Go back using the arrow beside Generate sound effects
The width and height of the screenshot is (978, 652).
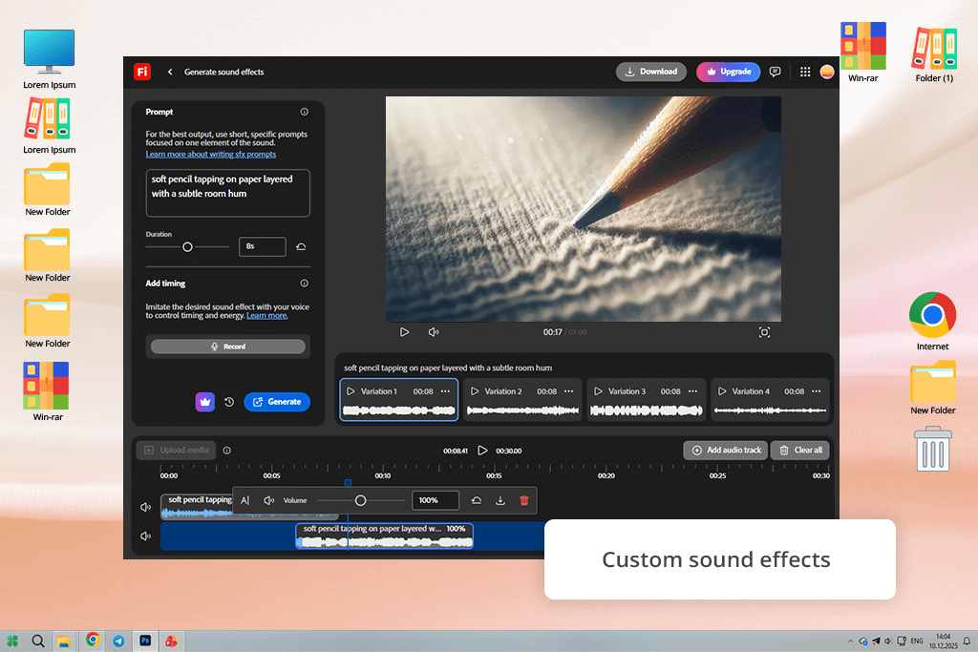[170, 72]
